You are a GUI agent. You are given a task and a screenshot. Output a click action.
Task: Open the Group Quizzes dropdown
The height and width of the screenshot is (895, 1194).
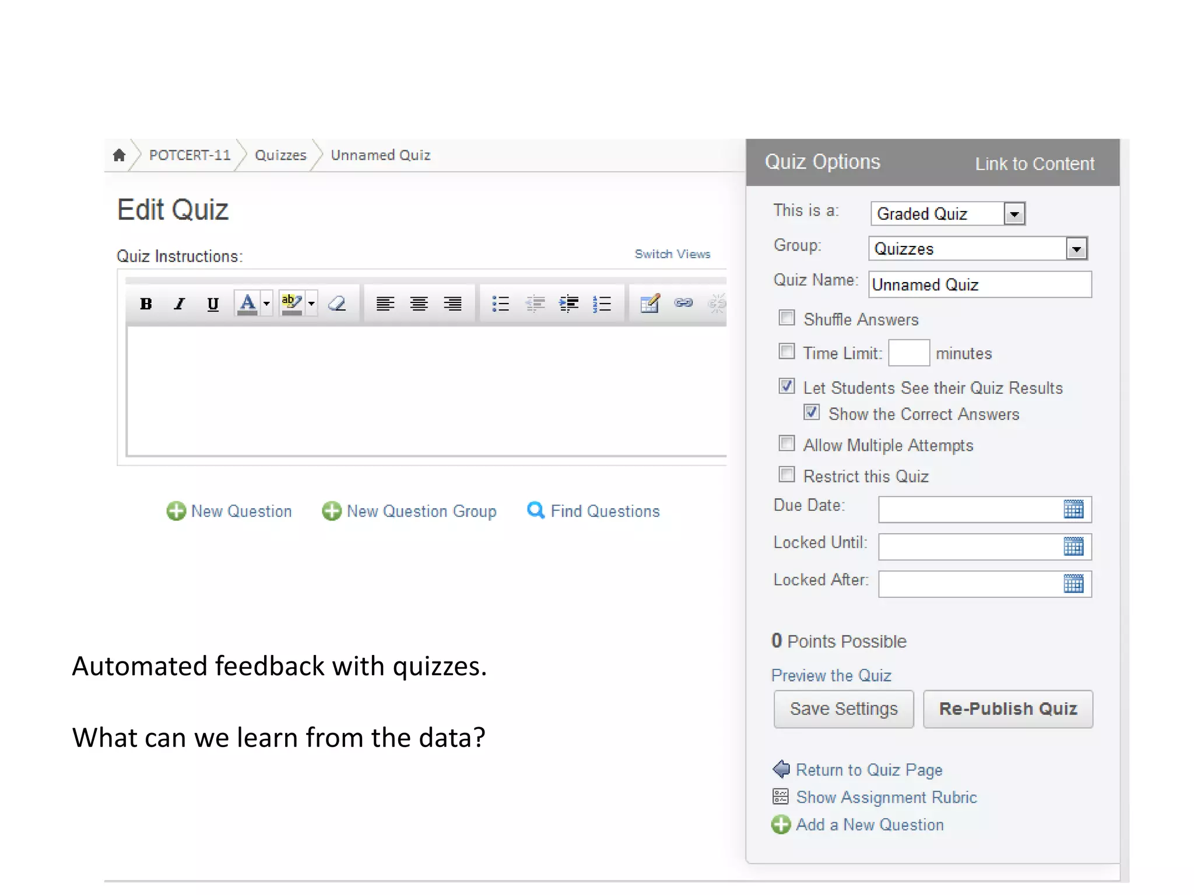[978, 249]
